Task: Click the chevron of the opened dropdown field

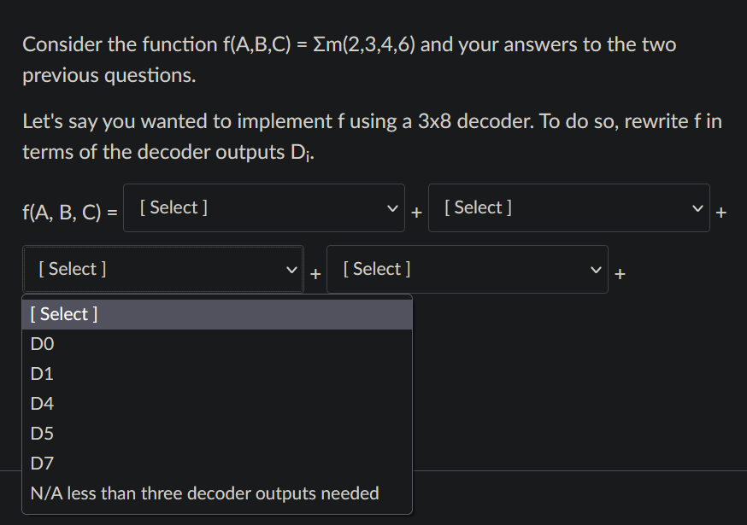Action: pyautogui.click(x=291, y=270)
